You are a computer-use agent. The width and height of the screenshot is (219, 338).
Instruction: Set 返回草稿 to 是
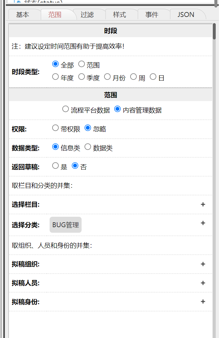point(55,166)
